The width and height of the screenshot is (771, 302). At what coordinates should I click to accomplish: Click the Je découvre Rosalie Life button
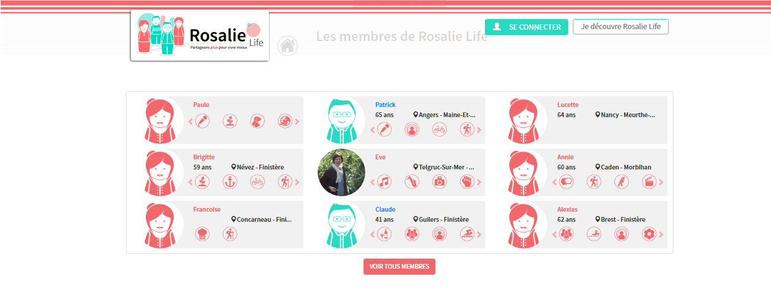tap(620, 27)
